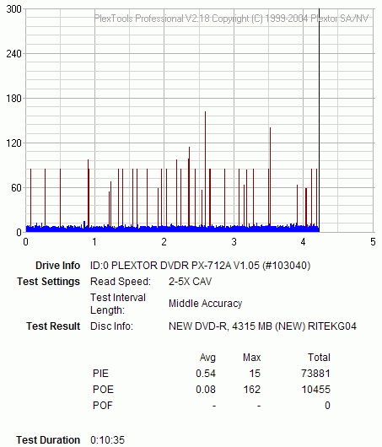Select the POF row label
This screenshot has width=382, height=447.
coord(102,406)
